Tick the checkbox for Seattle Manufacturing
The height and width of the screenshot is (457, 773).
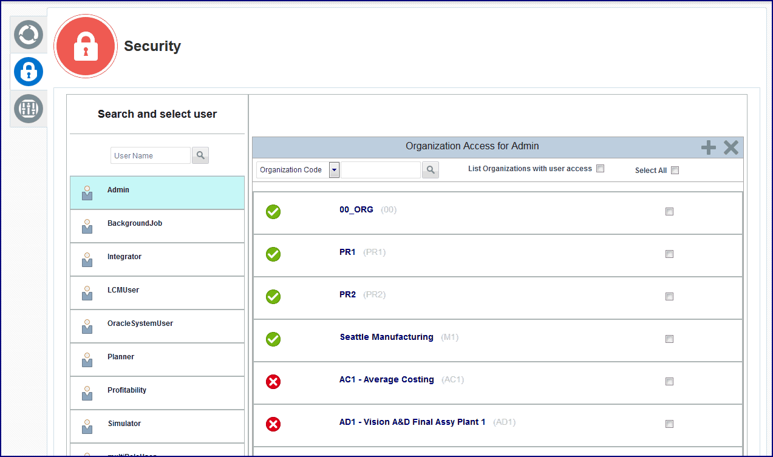coord(669,339)
